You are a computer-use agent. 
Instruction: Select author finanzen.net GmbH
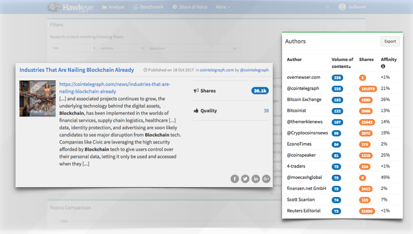click(307, 189)
